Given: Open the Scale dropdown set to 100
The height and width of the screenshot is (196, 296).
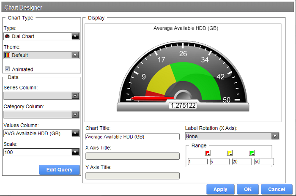Looking at the screenshot, I should (41, 152).
